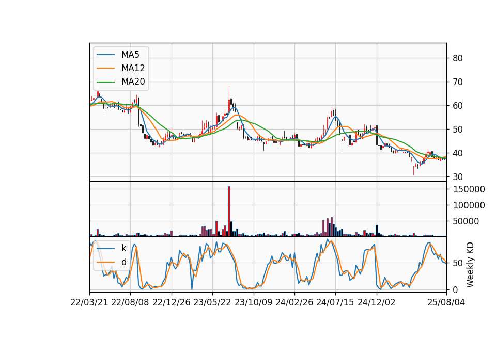Click the 24/07/15 date tick label
This screenshot has height=356, width=496.
(335, 303)
